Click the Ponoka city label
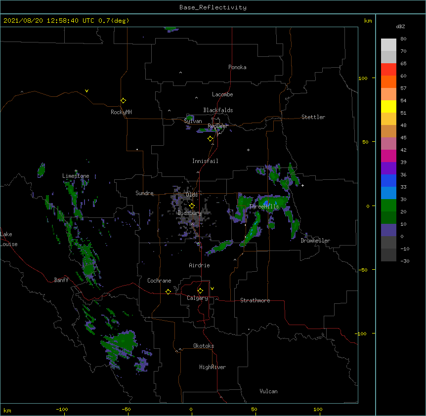 [x=237, y=67]
